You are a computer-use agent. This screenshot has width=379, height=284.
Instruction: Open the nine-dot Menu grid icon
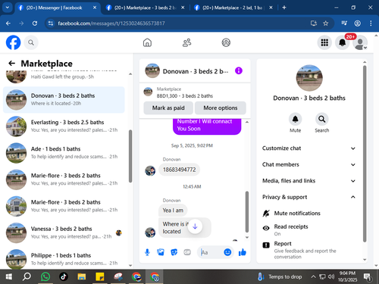(x=324, y=42)
